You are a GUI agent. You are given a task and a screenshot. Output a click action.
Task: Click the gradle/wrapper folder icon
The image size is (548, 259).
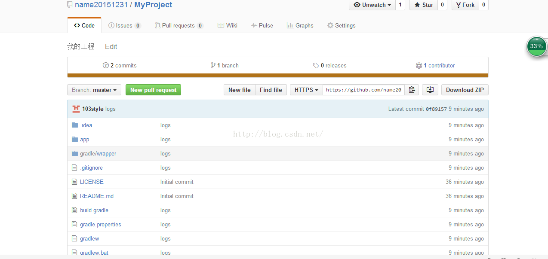[x=75, y=153]
